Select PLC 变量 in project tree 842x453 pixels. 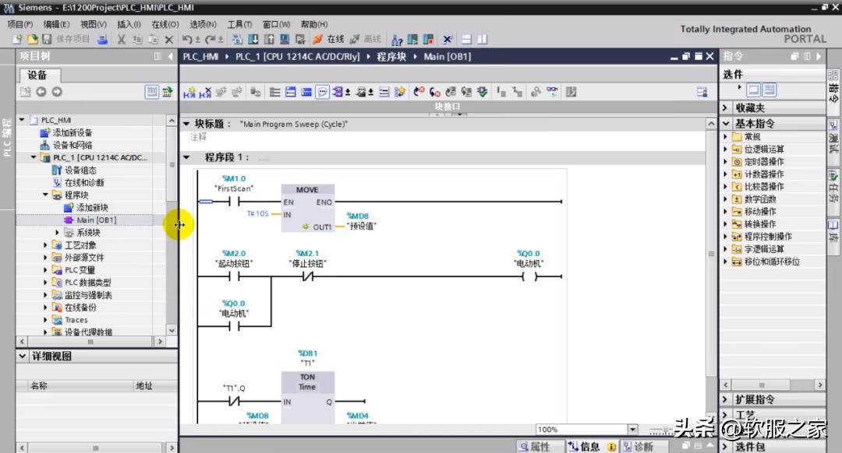pyautogui.click(x=80, y=269)
